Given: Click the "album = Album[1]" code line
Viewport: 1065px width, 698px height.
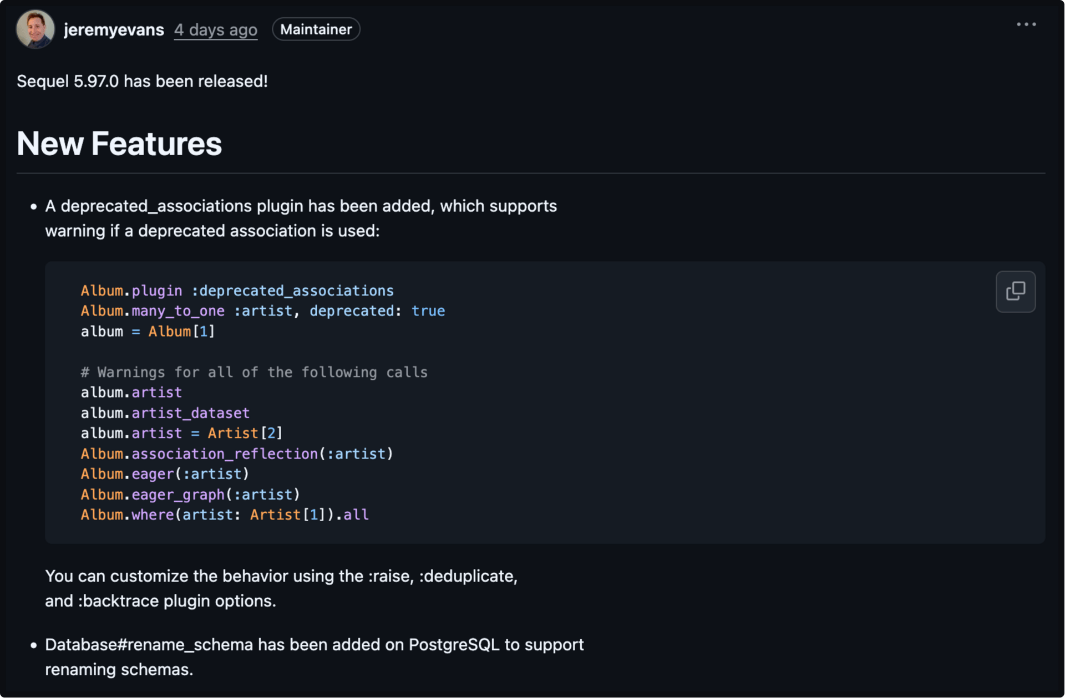Looking at the screenshot, I should [148, 332].
